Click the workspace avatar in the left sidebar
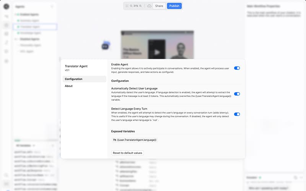The image size is (306, 191). pos(6,6)
